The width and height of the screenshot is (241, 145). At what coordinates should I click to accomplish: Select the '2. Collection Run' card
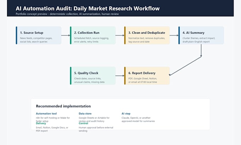(x=93, y=35)
